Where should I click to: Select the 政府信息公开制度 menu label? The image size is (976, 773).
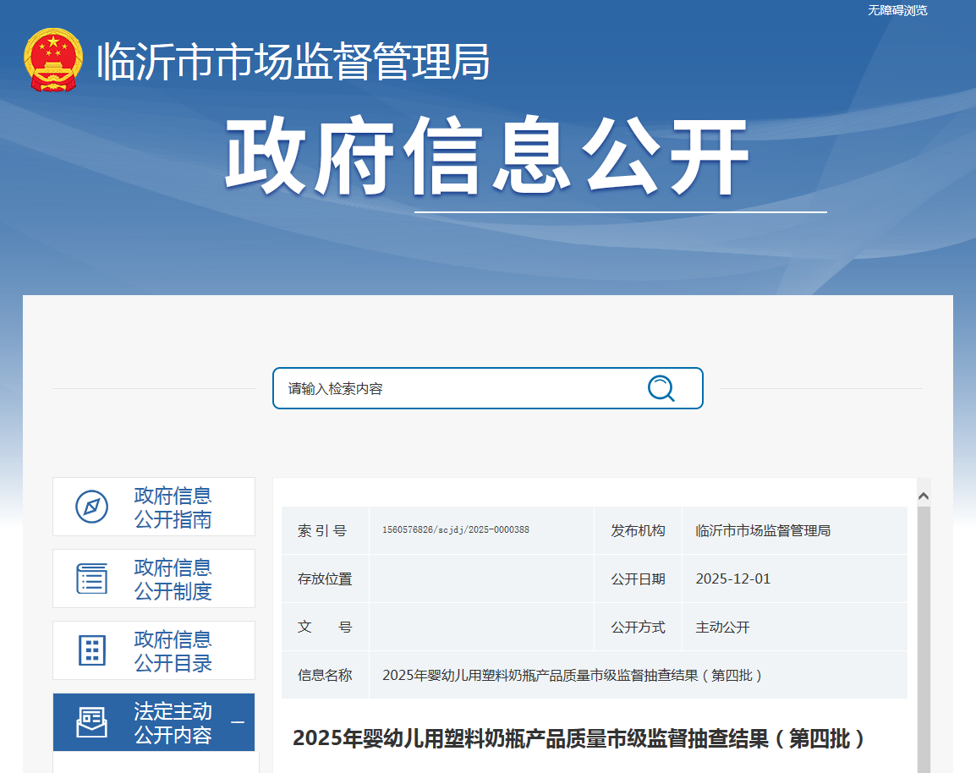coord(173,579)
